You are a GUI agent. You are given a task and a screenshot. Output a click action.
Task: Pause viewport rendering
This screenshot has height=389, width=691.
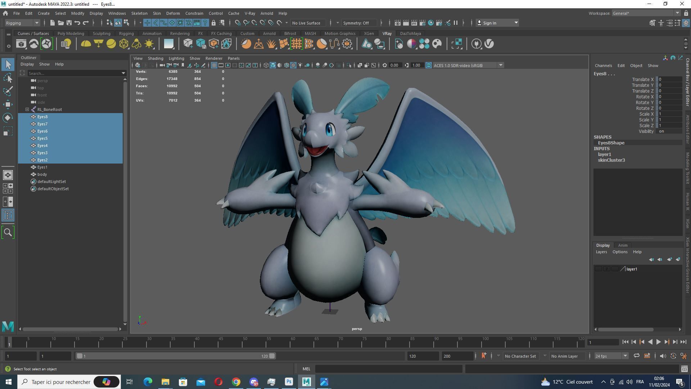click(456, 23)
